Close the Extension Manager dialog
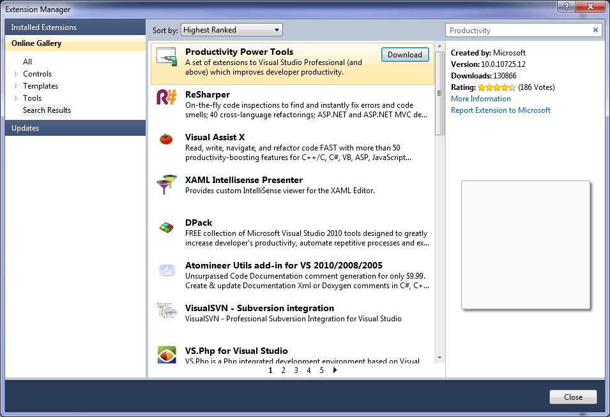The width and height of the screenshot is (610, 417). point(573,397)
